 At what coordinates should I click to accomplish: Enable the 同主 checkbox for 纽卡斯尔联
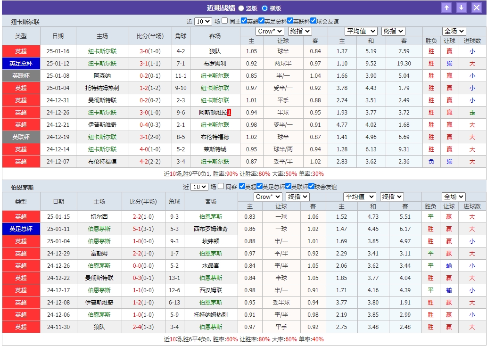click(224, 20)
